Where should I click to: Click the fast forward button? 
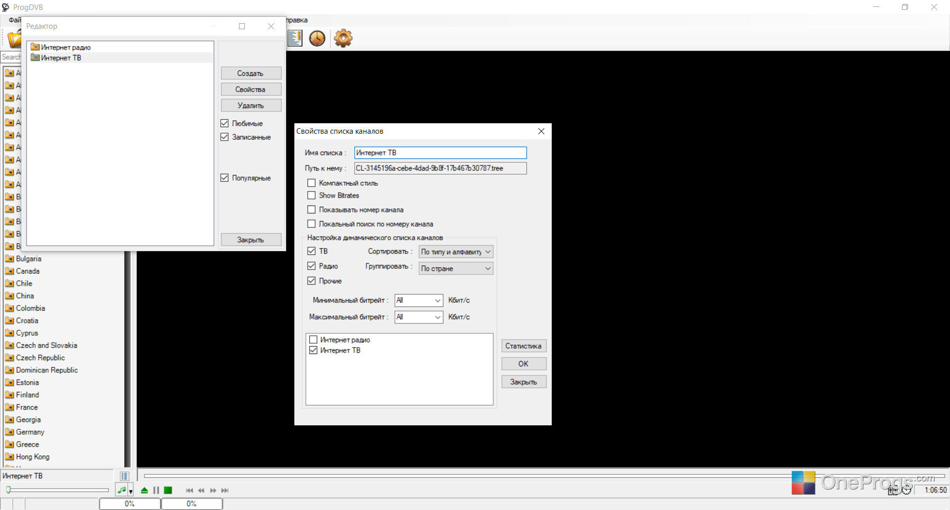[x=213, y=490]
